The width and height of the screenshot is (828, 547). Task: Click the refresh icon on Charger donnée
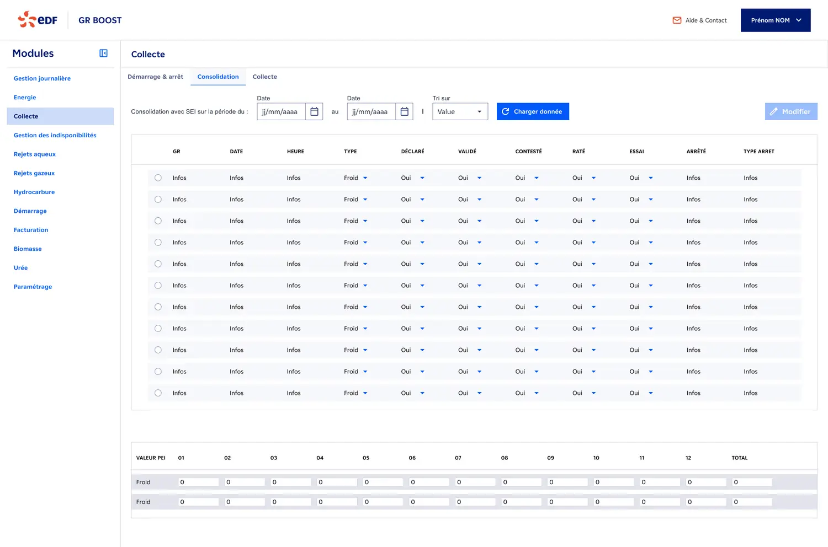click(505, 111)
